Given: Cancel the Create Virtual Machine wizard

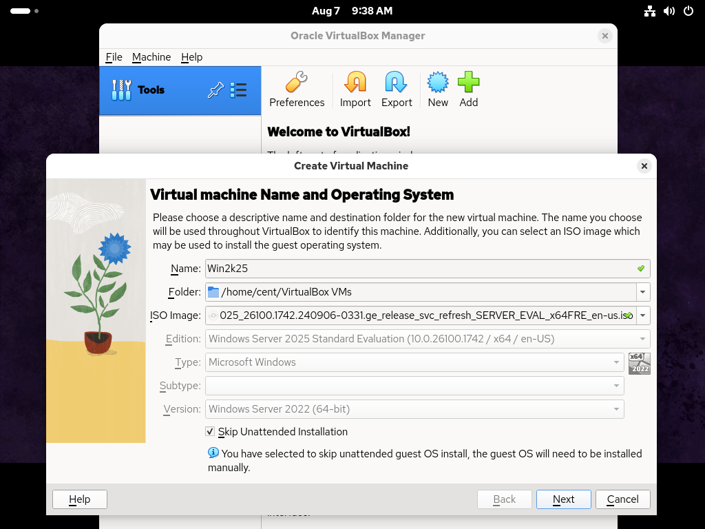Looking at the screenshot, I should 622,499.
